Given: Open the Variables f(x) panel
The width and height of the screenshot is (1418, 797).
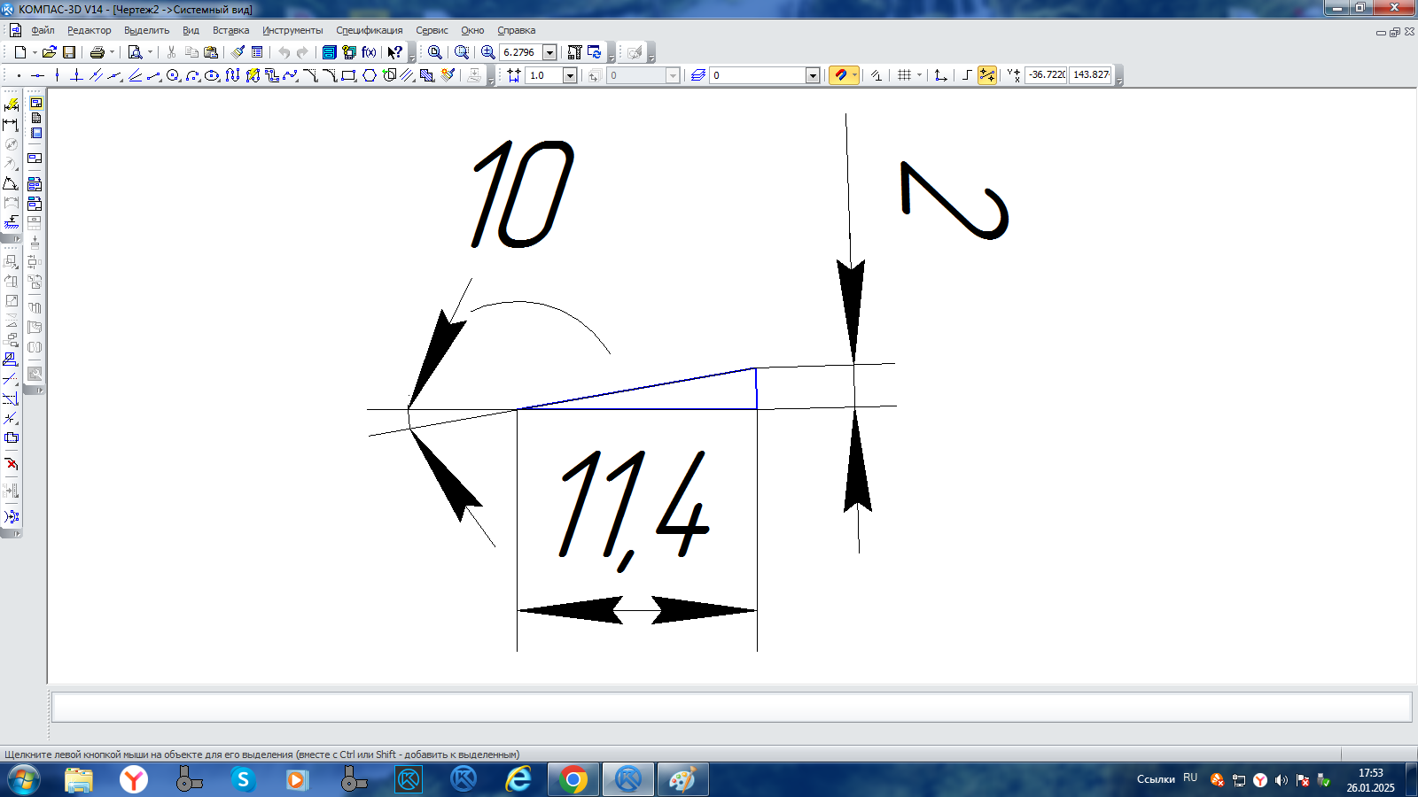Looking at the screenshot, I should click(369, 52).
